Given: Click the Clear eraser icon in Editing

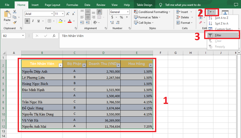Looking at the screenshot, I should [x=200, y=22].
